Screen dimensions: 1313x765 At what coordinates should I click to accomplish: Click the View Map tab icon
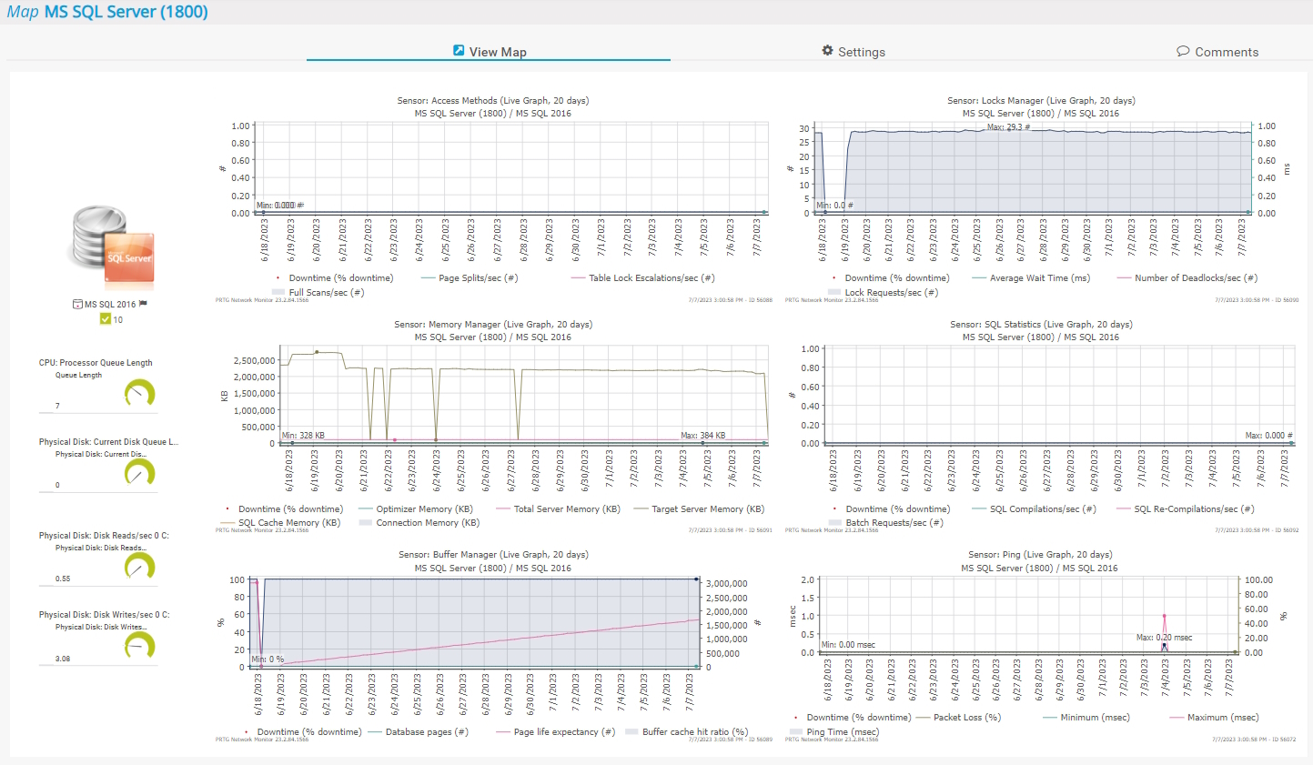(x=459, y=51)
